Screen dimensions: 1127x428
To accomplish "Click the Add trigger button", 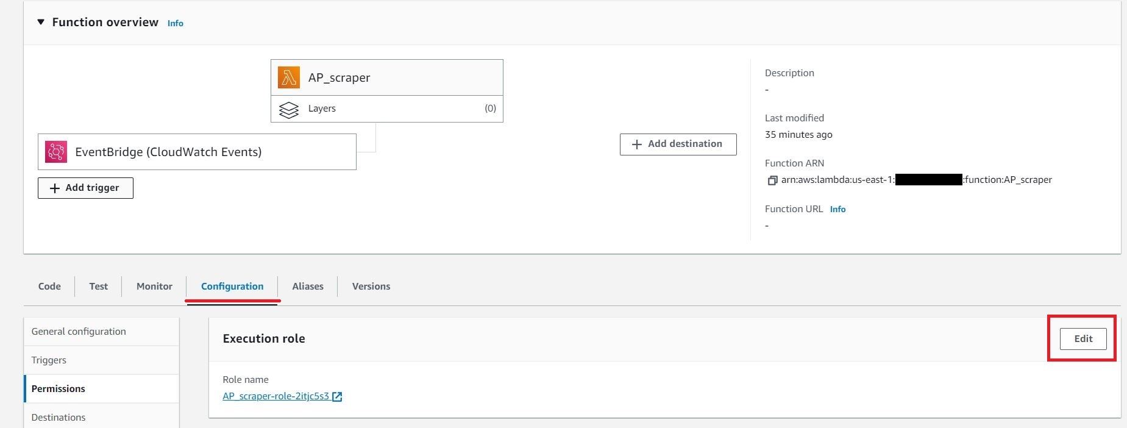I will (85, 188).
